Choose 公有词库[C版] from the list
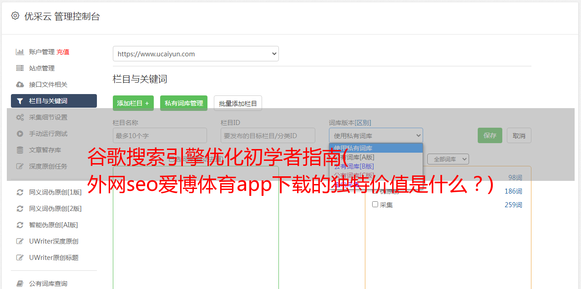The width and height of the screenshot is (581, 289). click(376, 175)
